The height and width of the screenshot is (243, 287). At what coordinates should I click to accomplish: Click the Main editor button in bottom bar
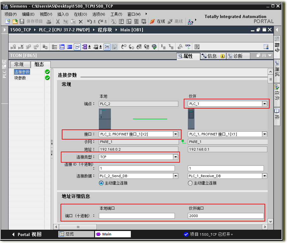click(113, 234)
